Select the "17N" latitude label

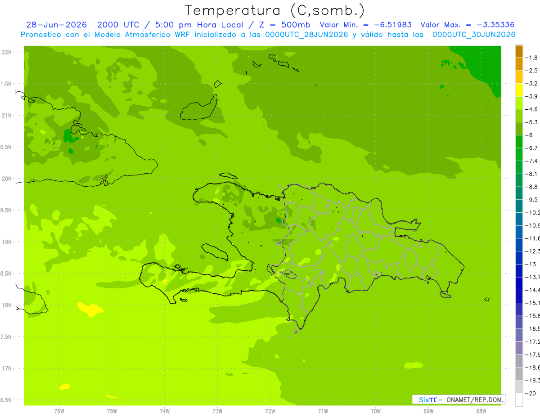(8, 368)
